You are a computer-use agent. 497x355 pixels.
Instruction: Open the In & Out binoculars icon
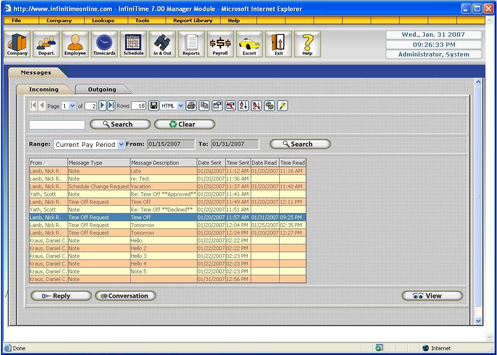click(162, 44)
